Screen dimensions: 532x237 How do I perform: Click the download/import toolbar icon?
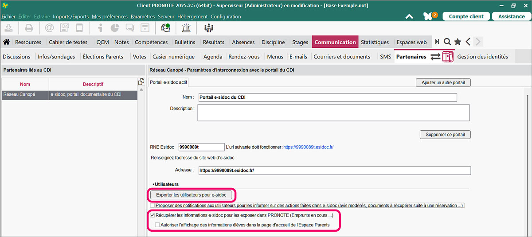click(9, 28)
